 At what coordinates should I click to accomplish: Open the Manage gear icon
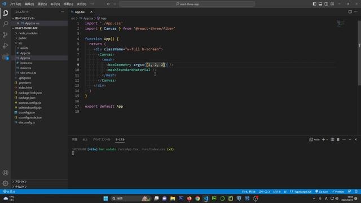click(5, 183)
